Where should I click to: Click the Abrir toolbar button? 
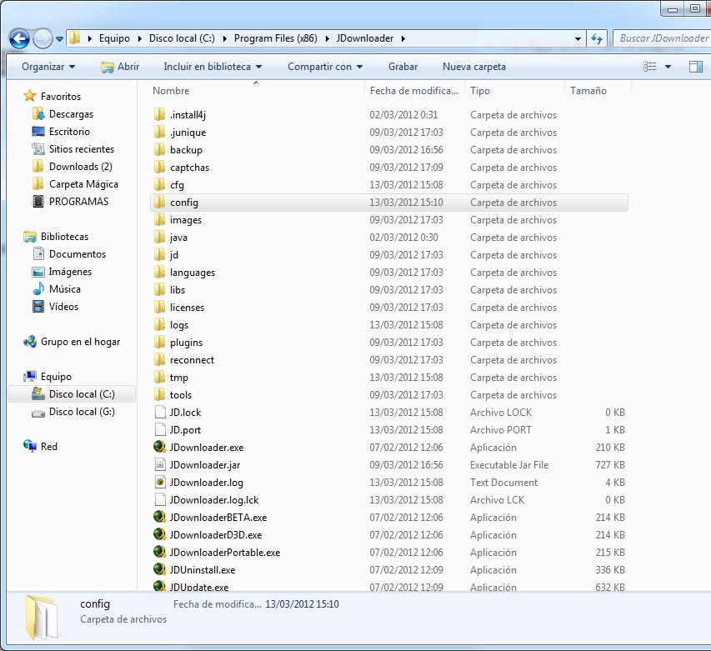point(120,67)
